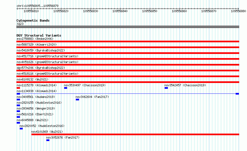Click the right arrow end of the ruler
247x151 pixels.
point(238,9)
